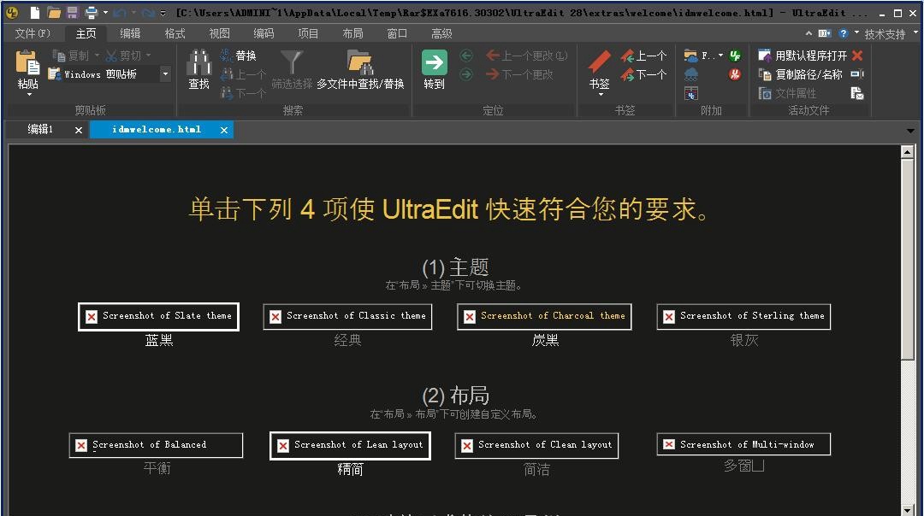Open file with default program 用默认程序打开
The height and width of the screenshot is (516, 924).
click(x=803, y=56)
